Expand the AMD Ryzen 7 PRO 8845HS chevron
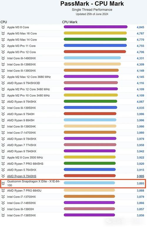The width and height of the screenshot is (147, 227). 3,164
